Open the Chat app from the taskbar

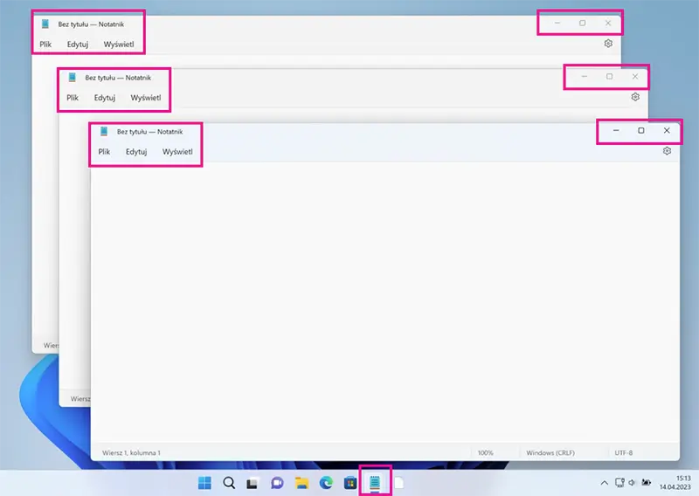(277, 482)
